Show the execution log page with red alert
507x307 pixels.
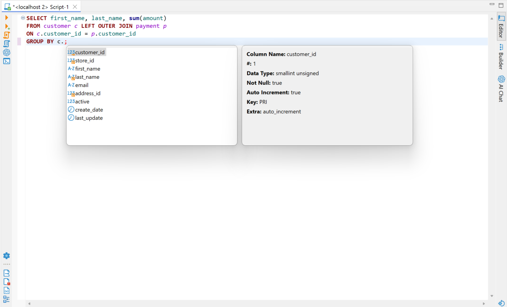(x=6, y=282)
